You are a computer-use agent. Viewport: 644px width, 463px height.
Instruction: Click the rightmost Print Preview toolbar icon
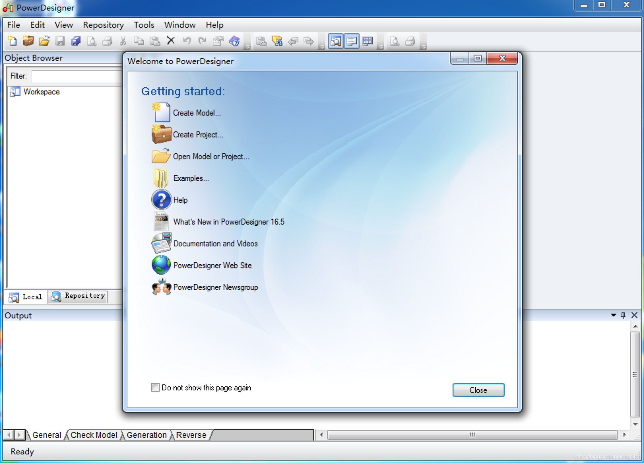coord(395,41)
